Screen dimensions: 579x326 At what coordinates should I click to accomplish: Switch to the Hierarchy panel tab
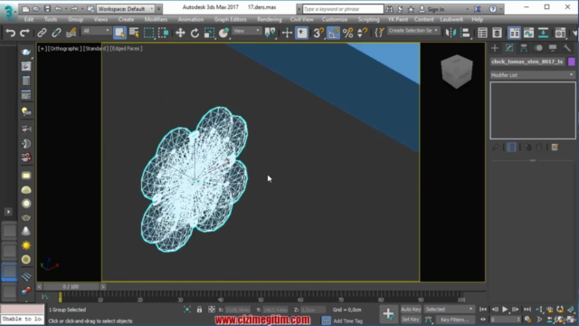click(524, 48)
